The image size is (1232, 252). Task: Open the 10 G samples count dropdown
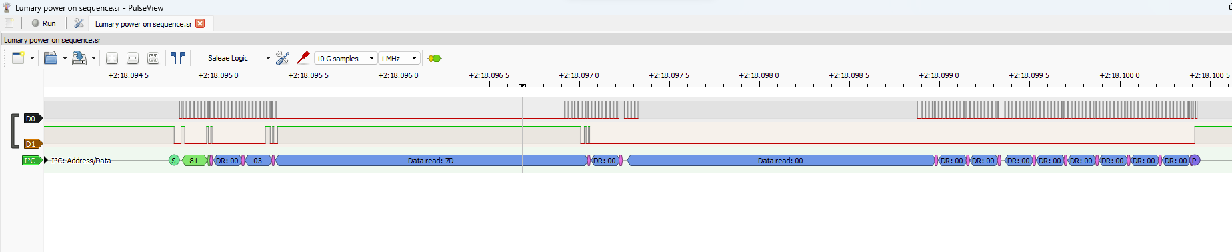[345, 59]
